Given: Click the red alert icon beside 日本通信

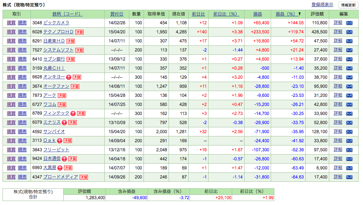Looking at the screenshot, I should (64, 159).
